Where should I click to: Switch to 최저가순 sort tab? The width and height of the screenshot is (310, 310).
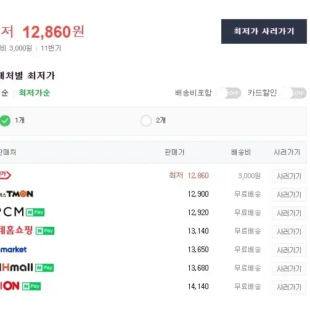coord(35,93)
